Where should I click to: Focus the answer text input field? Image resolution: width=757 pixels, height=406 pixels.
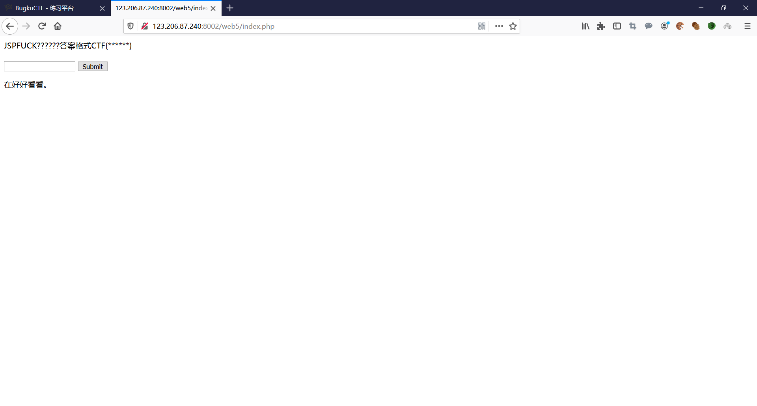pos(39,66)
